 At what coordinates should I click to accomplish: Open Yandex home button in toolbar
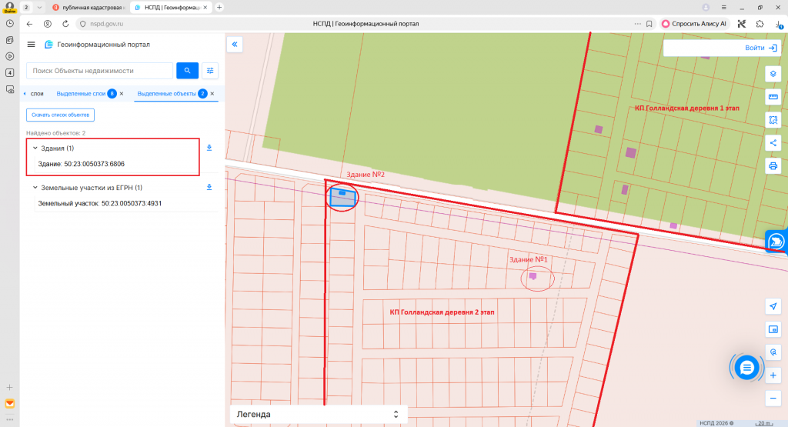tap(47, 24)
